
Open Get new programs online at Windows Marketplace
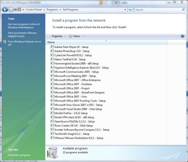tap(24, 26)
